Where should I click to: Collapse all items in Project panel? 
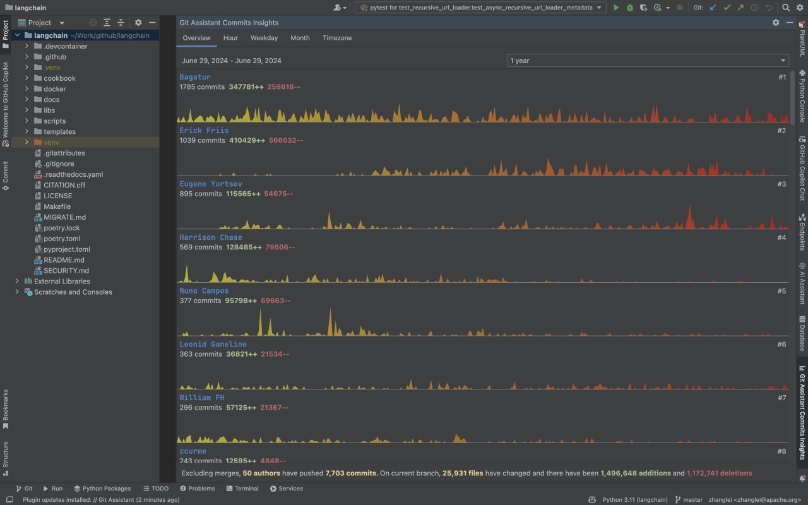click(121, 23)
